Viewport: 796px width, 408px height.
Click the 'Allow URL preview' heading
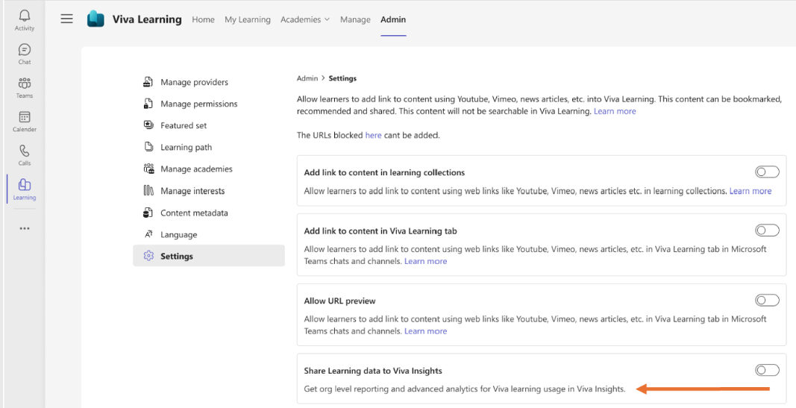pos(339,301)
